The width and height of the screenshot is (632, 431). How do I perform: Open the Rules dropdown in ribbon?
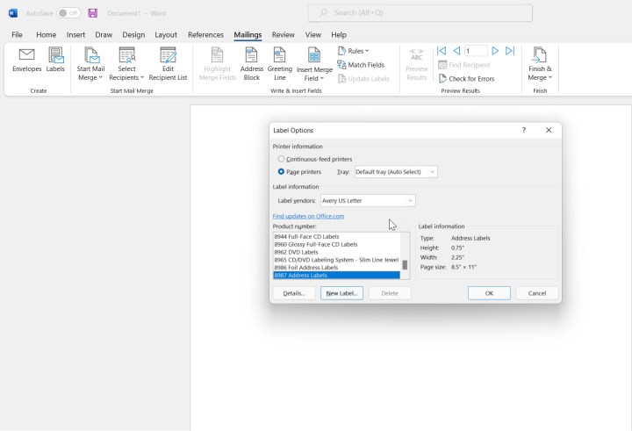(x=354, y=51)
